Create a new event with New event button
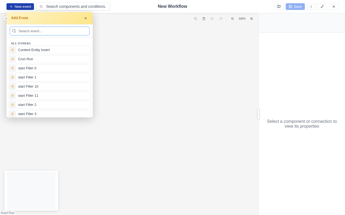The image size is (345, 215). pos(20,6)
